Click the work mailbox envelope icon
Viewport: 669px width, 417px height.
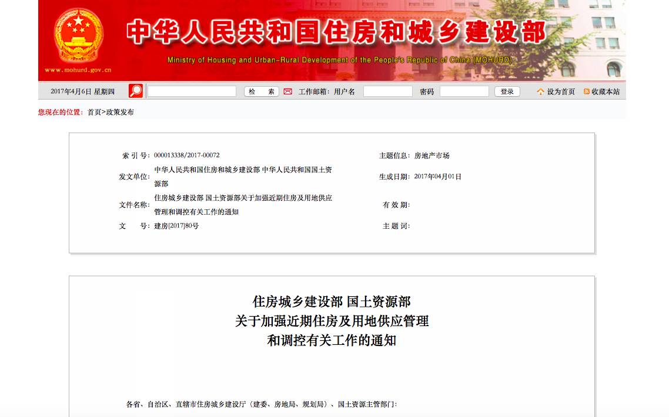click(x=287, y=91)
